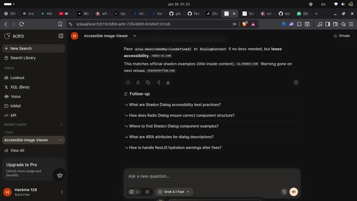Toggle extreme search mode icon in composer
The height and width of the screenshot is (201, 357).
pos(147,192)
